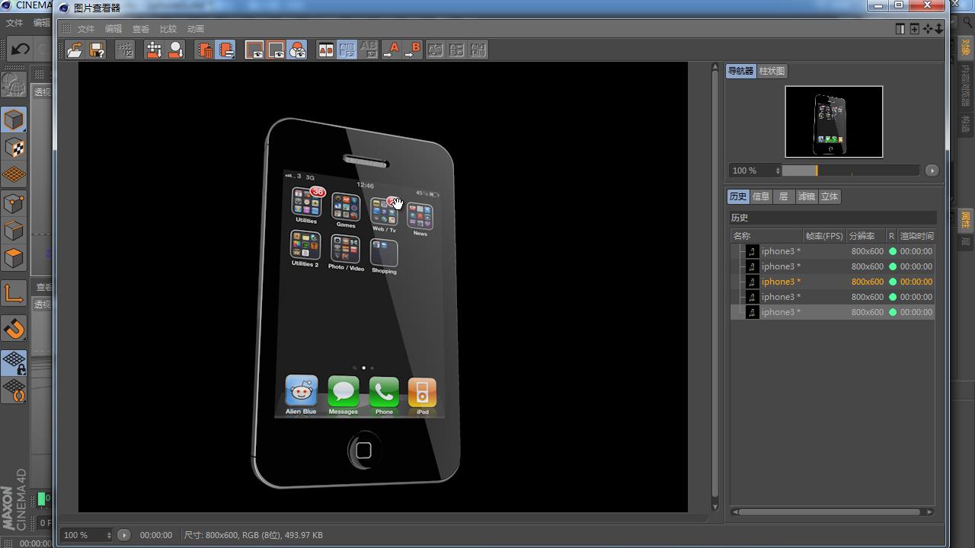Click the render region icon with arrow
975x548 pixels.
pyautogui.click(x=154, y=50)
